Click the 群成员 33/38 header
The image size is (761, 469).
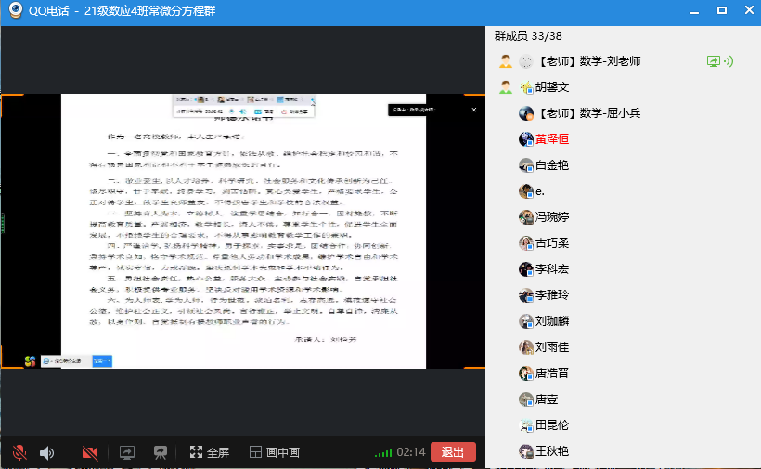click(528, 35)
